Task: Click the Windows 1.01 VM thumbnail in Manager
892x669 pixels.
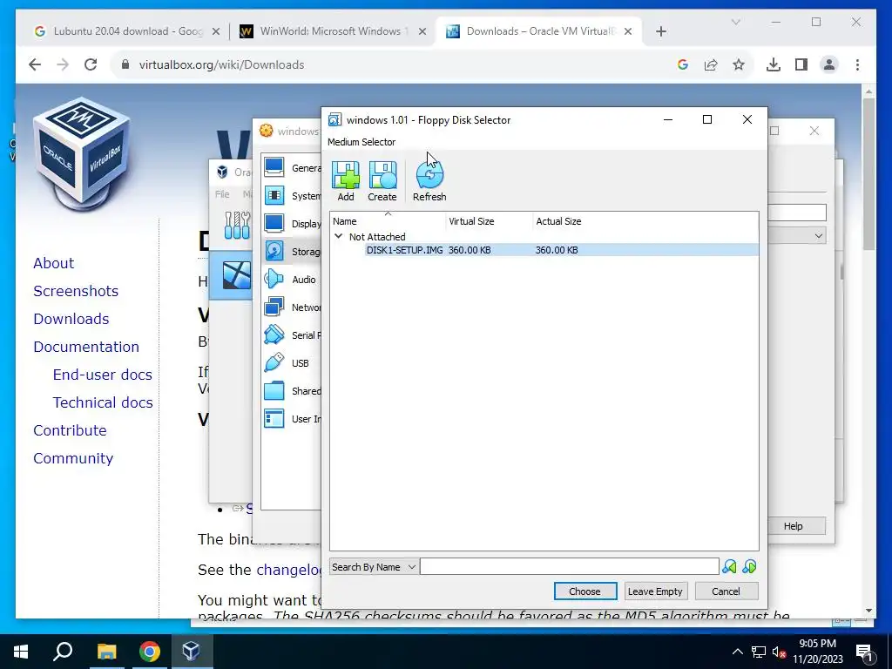Action: [x=237, y=276]
